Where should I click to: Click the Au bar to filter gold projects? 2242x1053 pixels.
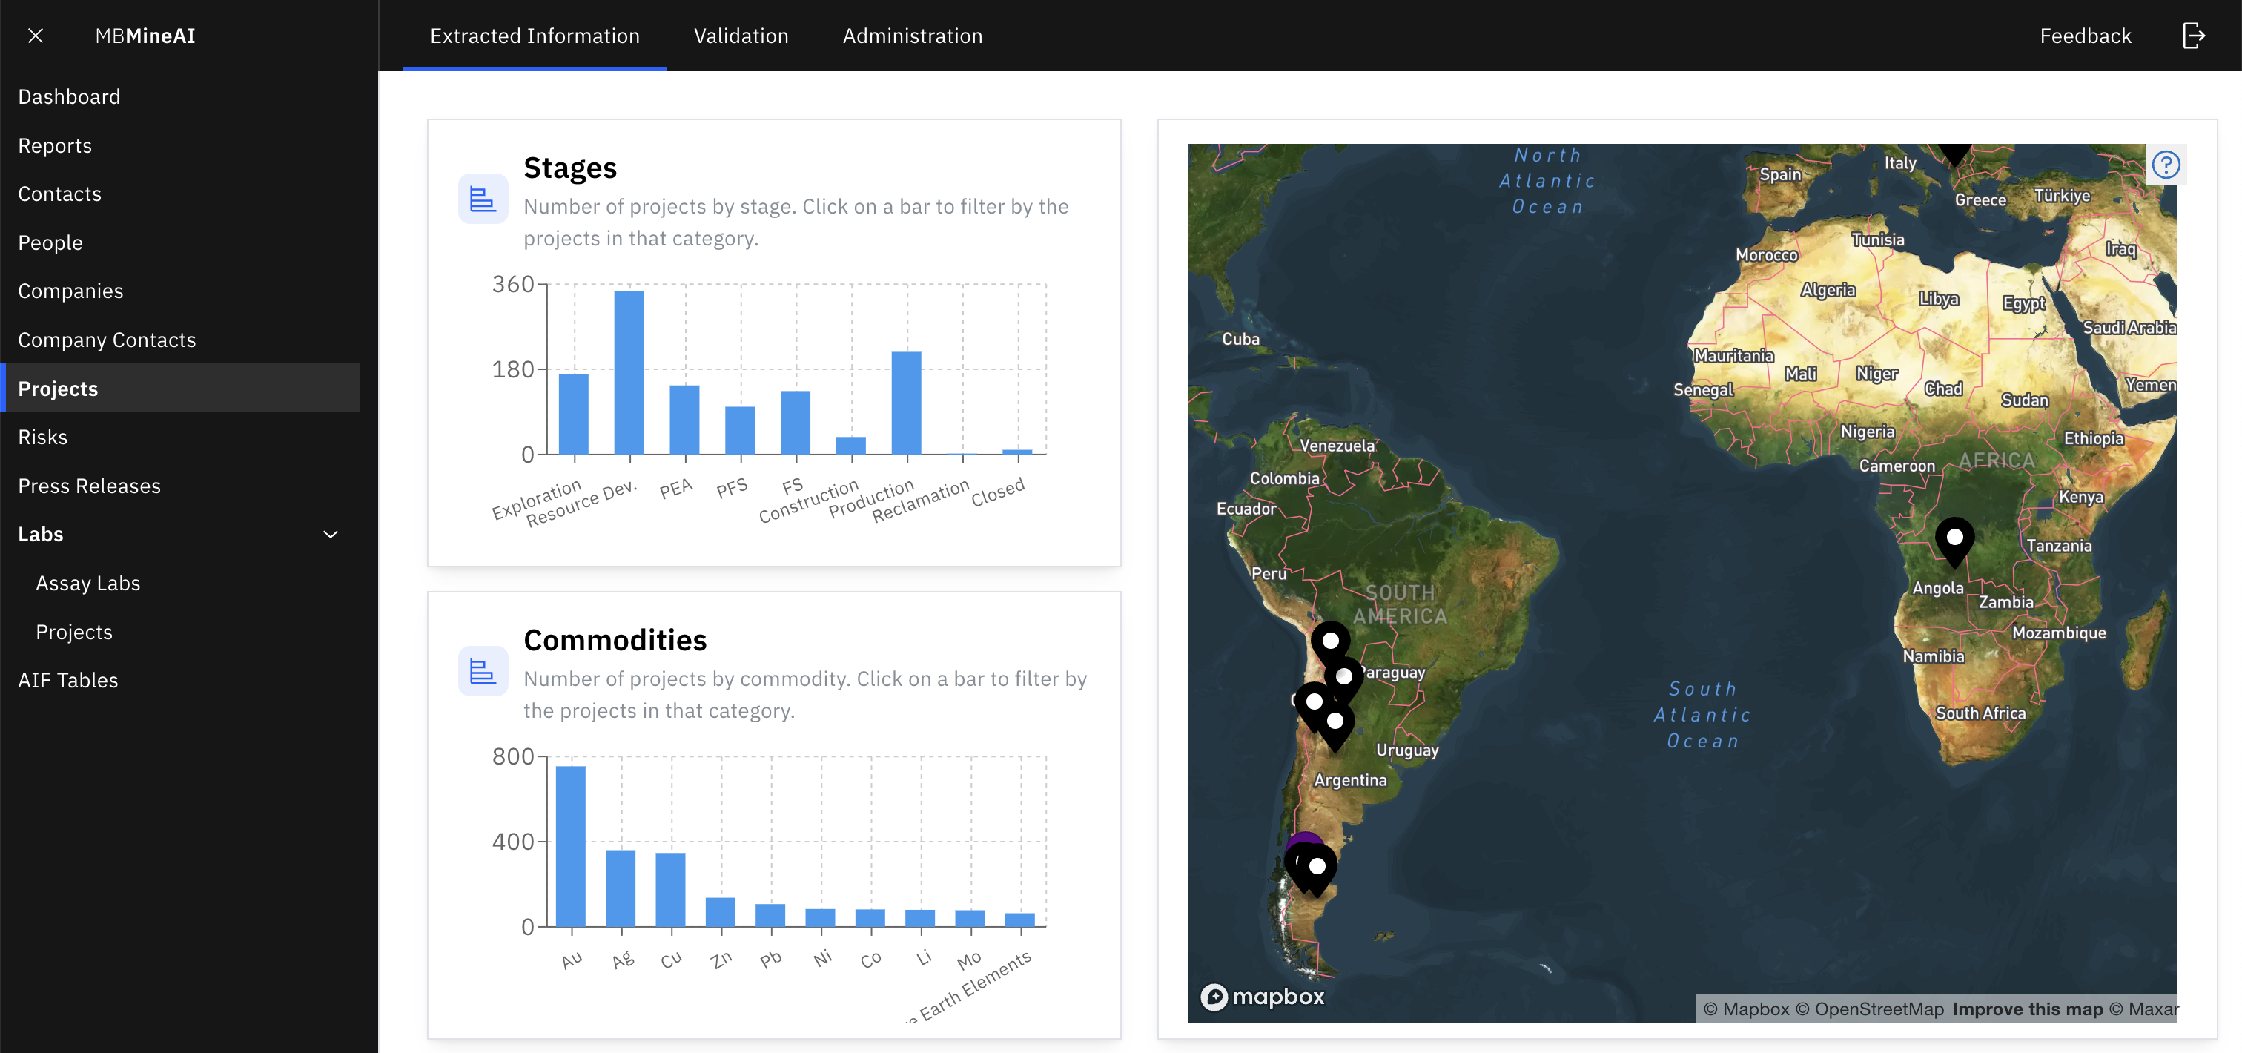pyautogui.click(x=572, y=844)
